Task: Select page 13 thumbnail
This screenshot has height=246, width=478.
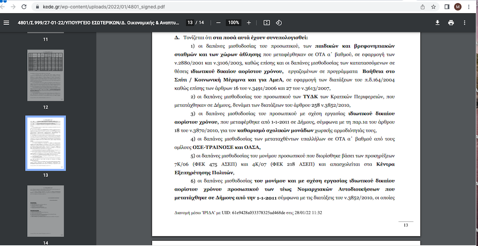Action: pos(46,143)
